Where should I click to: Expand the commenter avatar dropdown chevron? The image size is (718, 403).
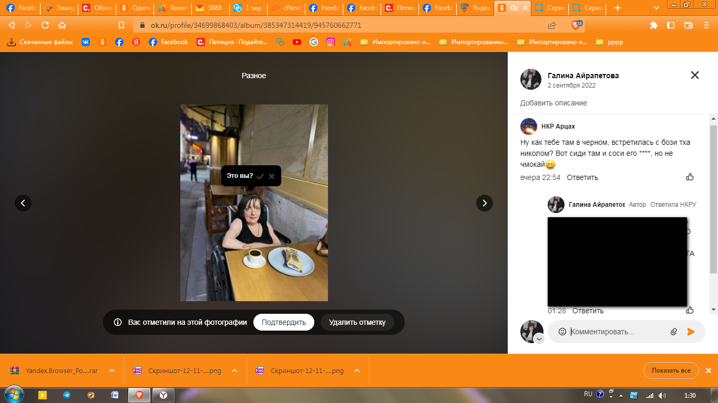pyautogui.click(x=539, y=340)
